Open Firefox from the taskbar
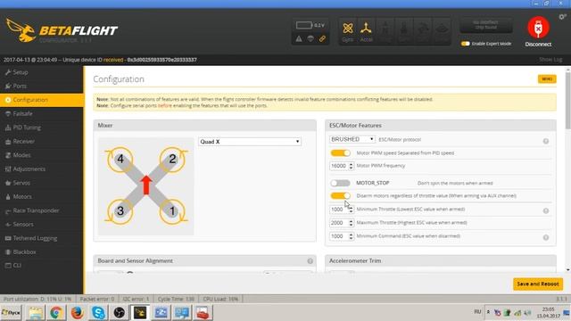This screenshot has height=321, width=571. 78,313
